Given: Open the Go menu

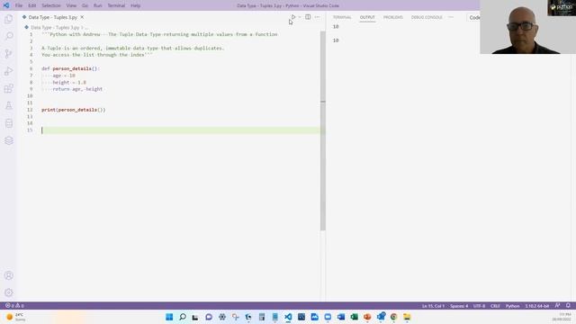Looking at the screenshot, I should click(x=85, y=5).
